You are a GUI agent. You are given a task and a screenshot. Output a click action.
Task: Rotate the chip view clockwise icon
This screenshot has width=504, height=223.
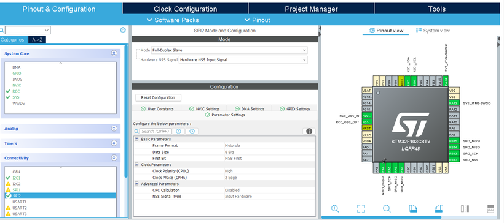coord(413,209)
